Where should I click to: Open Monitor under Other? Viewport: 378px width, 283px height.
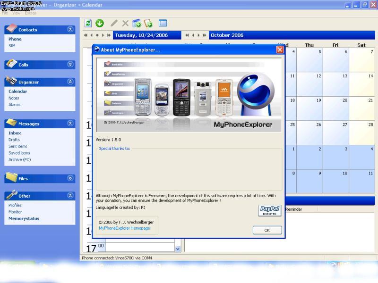point(15,212)
